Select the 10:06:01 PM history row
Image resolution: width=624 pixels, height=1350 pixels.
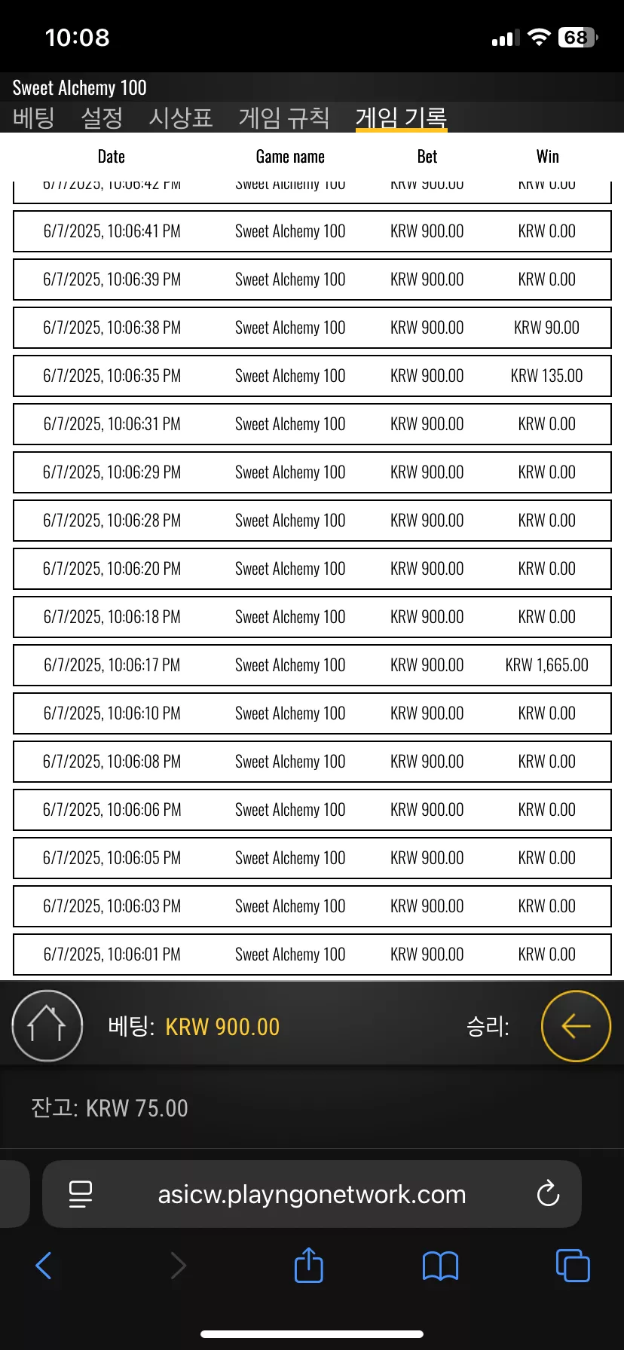coord(312,954)
